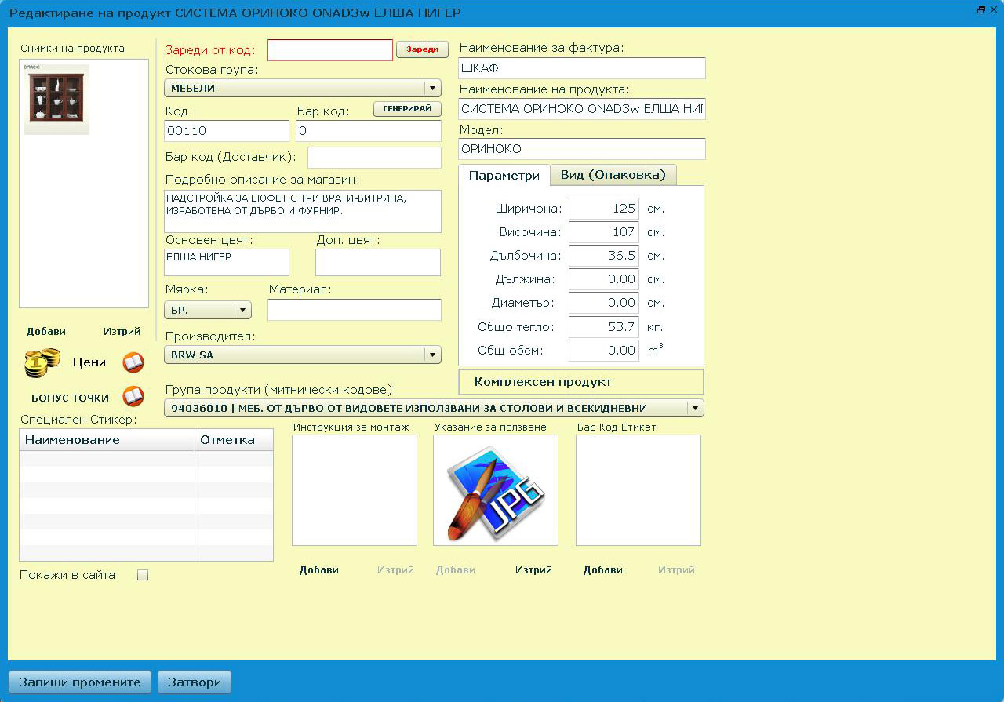Click Изтрий under Указание за ползване

(x=533, y=570)
